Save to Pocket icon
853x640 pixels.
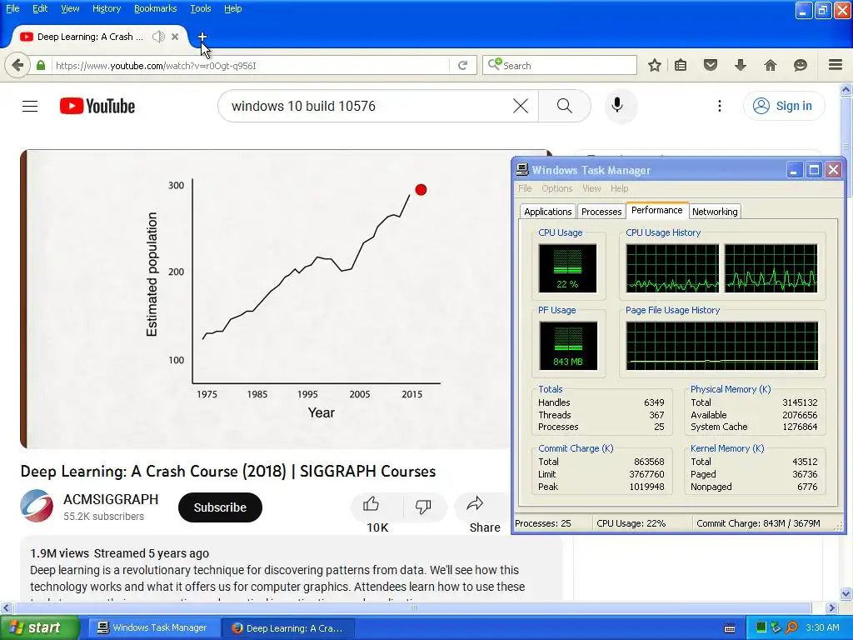(711, 65)
